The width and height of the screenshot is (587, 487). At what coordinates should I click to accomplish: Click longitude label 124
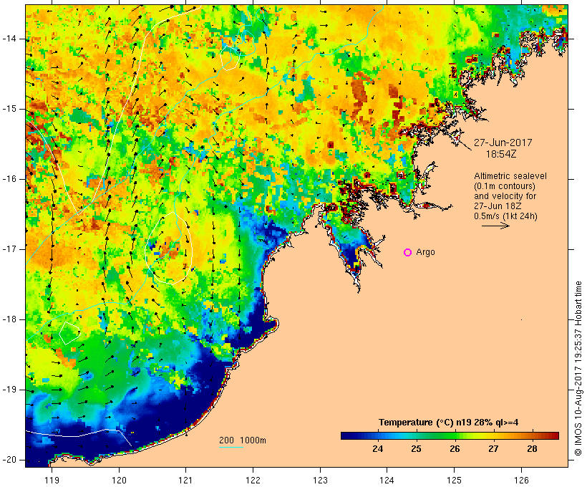click(387, 480)
